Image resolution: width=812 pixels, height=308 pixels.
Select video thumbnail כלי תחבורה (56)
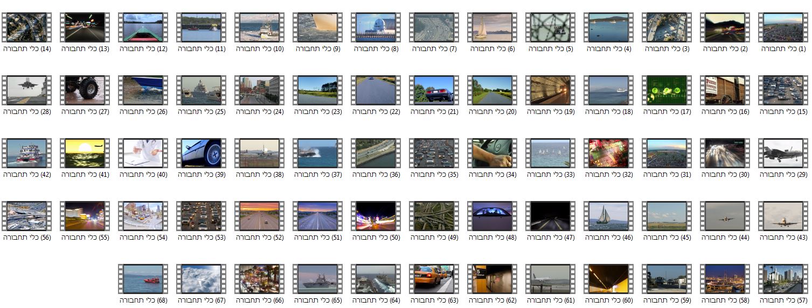(26, 216)
